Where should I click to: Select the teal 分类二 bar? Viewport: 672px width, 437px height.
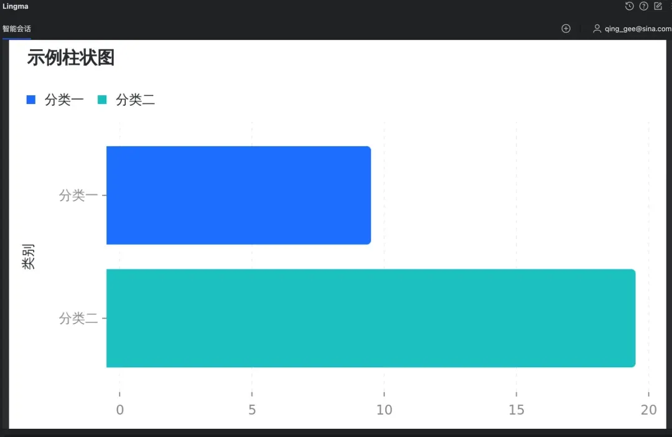[x=371, y=318]
